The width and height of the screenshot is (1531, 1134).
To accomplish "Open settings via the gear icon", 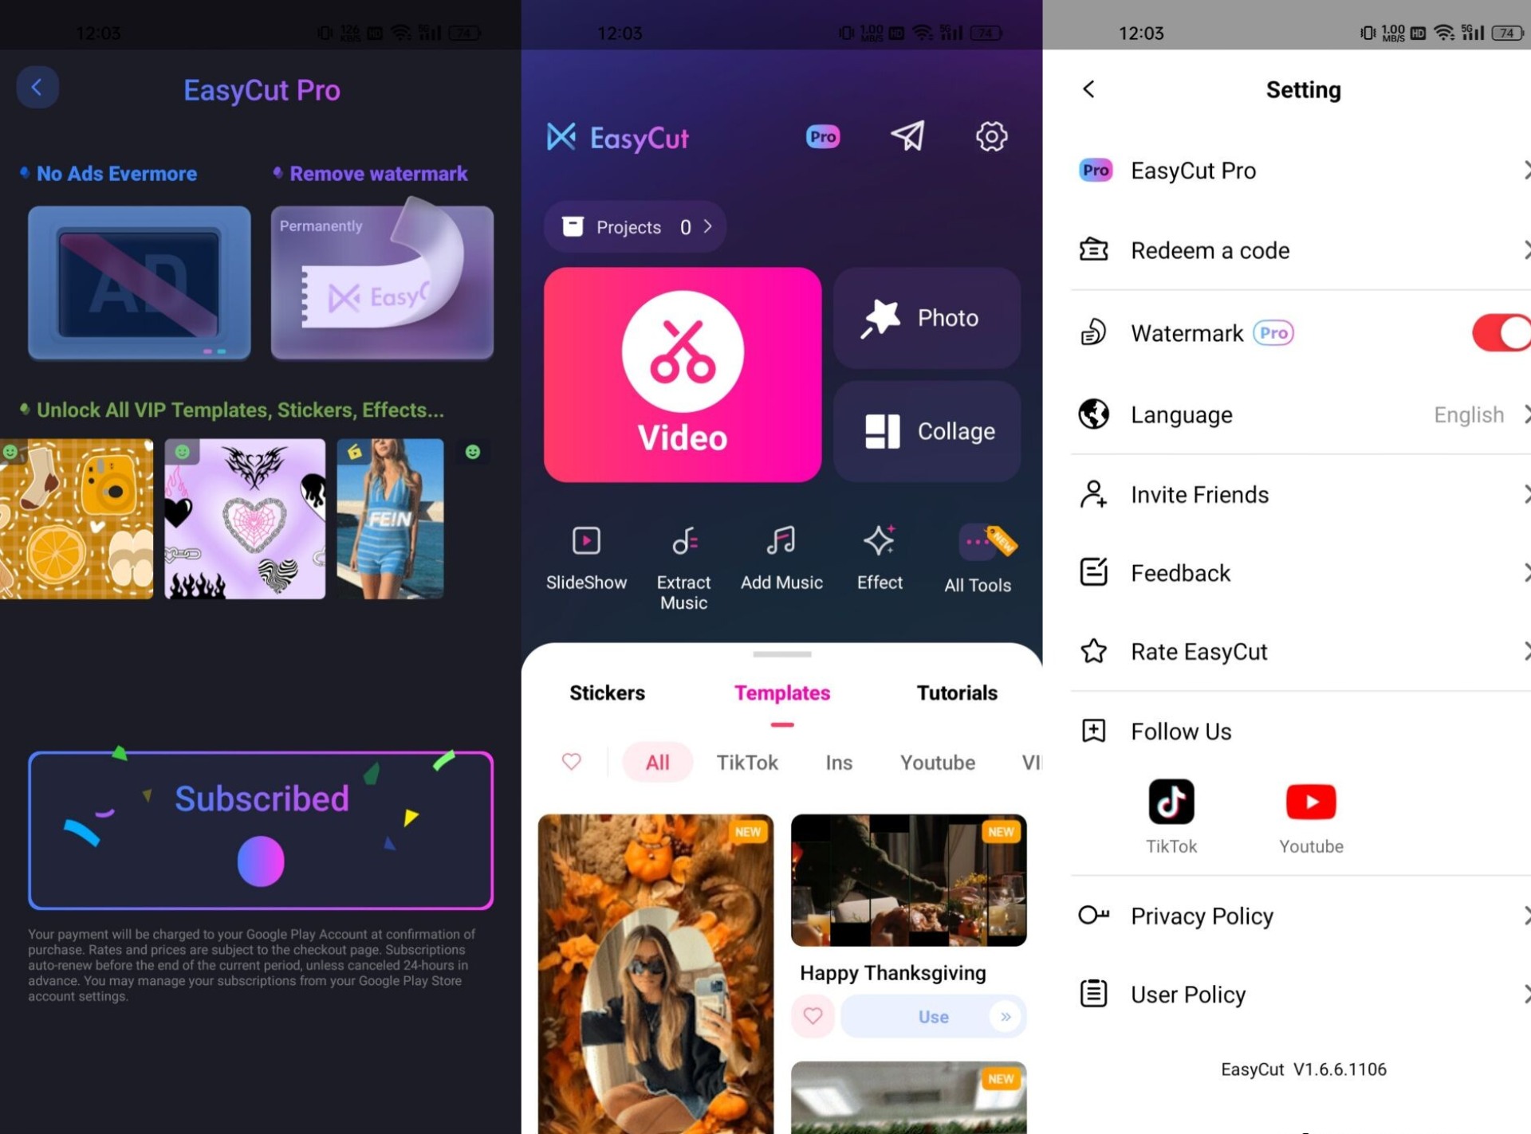I will 991,136.
